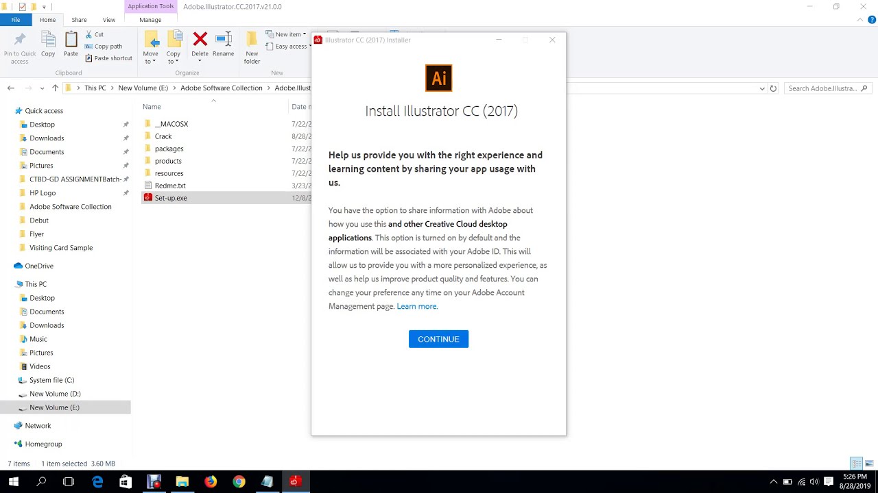Image resolution: width=878 pixels, height=493 pixels.
Task: Click the Search Adobe.Illustrator search box
Action: coord(828,88)
